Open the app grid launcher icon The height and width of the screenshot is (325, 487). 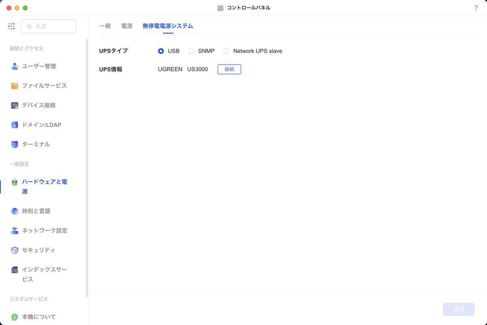(x=11, y=26)
